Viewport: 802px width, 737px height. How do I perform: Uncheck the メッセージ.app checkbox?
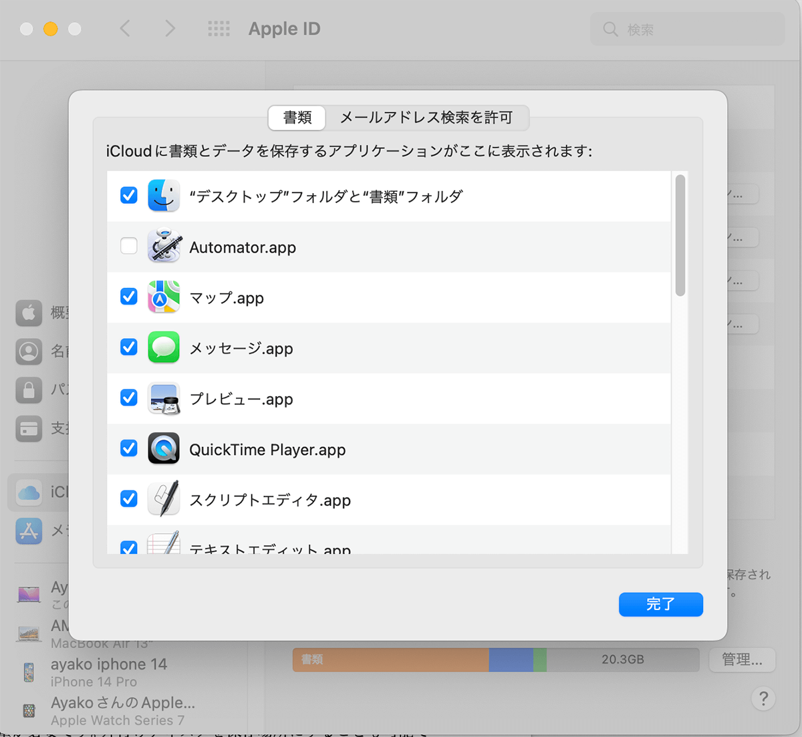[x=129, y=347]
